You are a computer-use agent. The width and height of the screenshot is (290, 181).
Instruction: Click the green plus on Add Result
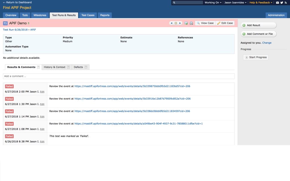click(244, 25)
